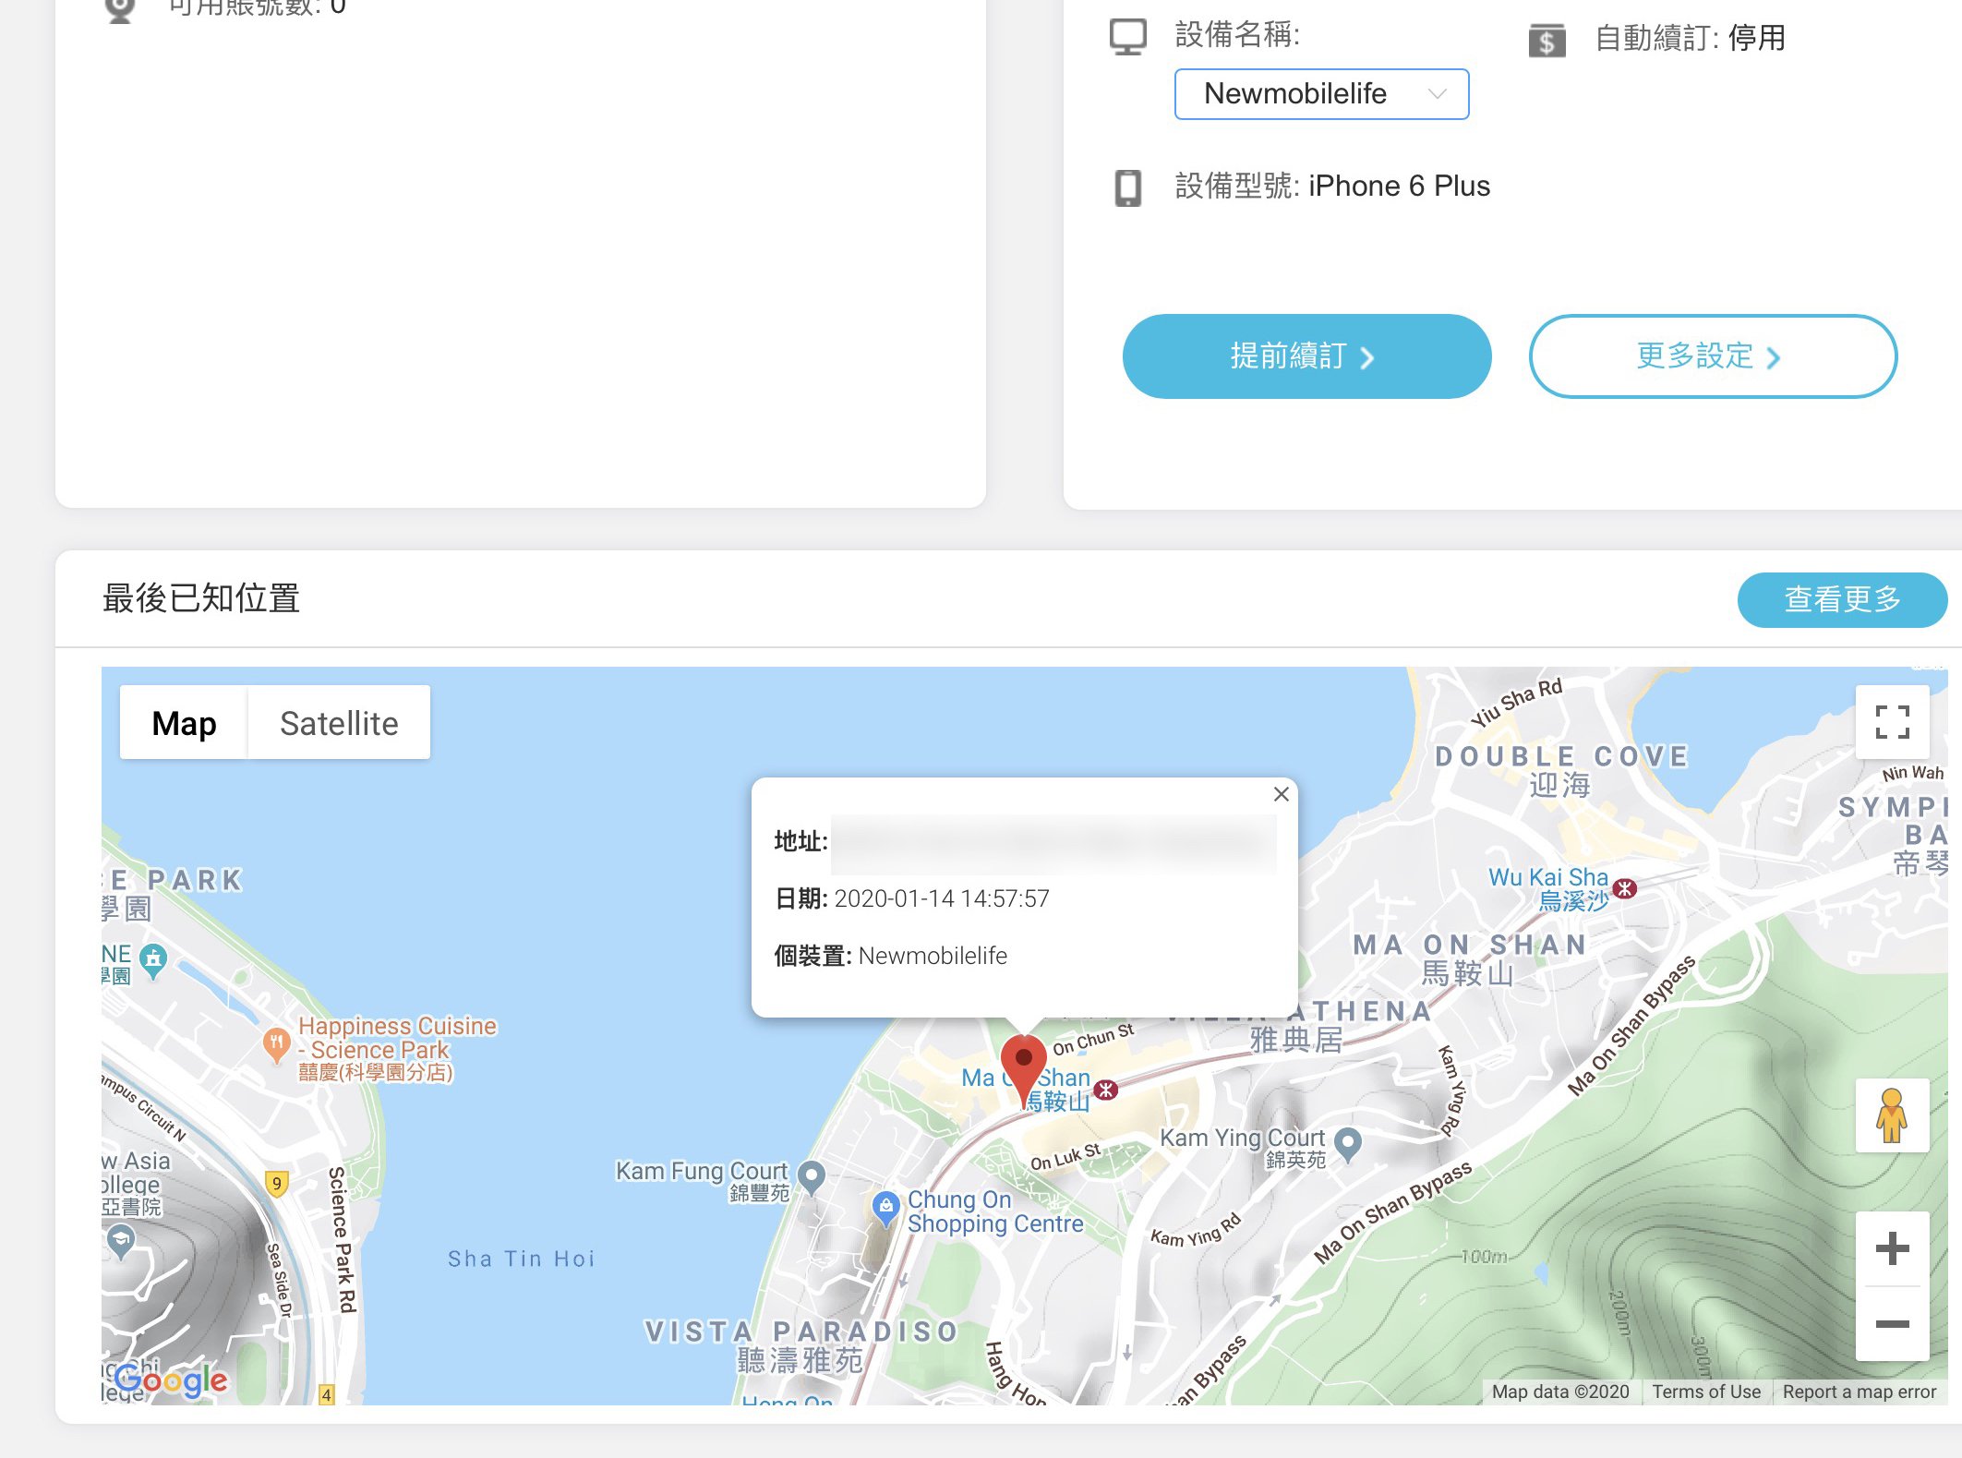Click the 個裝置 Newmobilelife text in popup
Viewport: 1962px width, 1458px height.
coord(891,956)
